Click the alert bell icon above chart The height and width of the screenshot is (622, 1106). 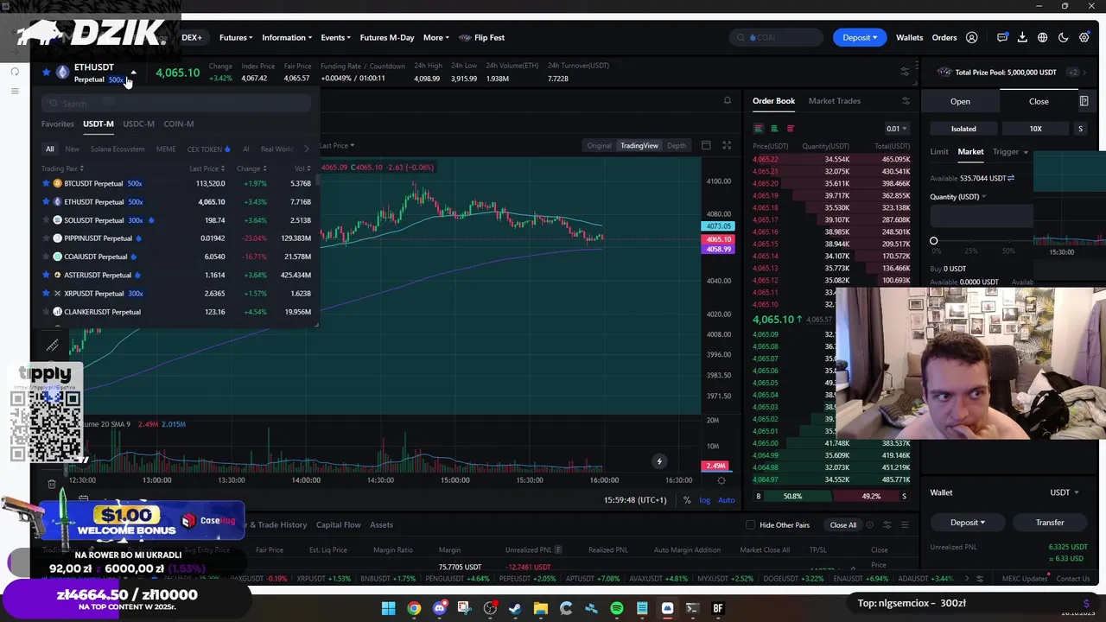(728, 101)
